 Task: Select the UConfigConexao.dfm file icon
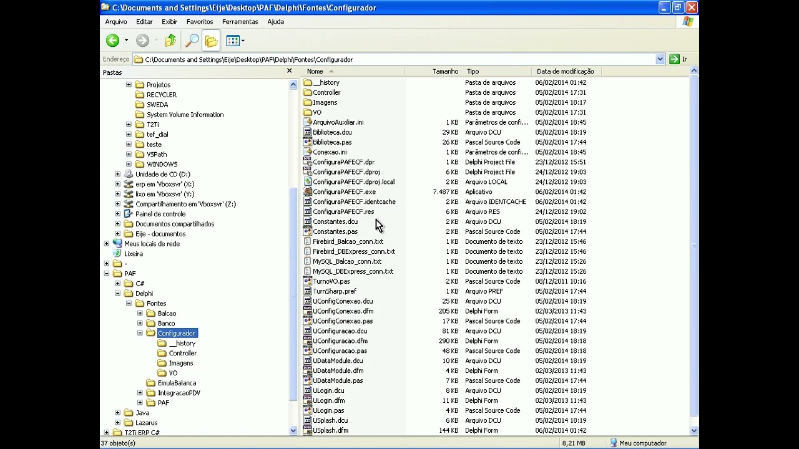click(307, 311)
